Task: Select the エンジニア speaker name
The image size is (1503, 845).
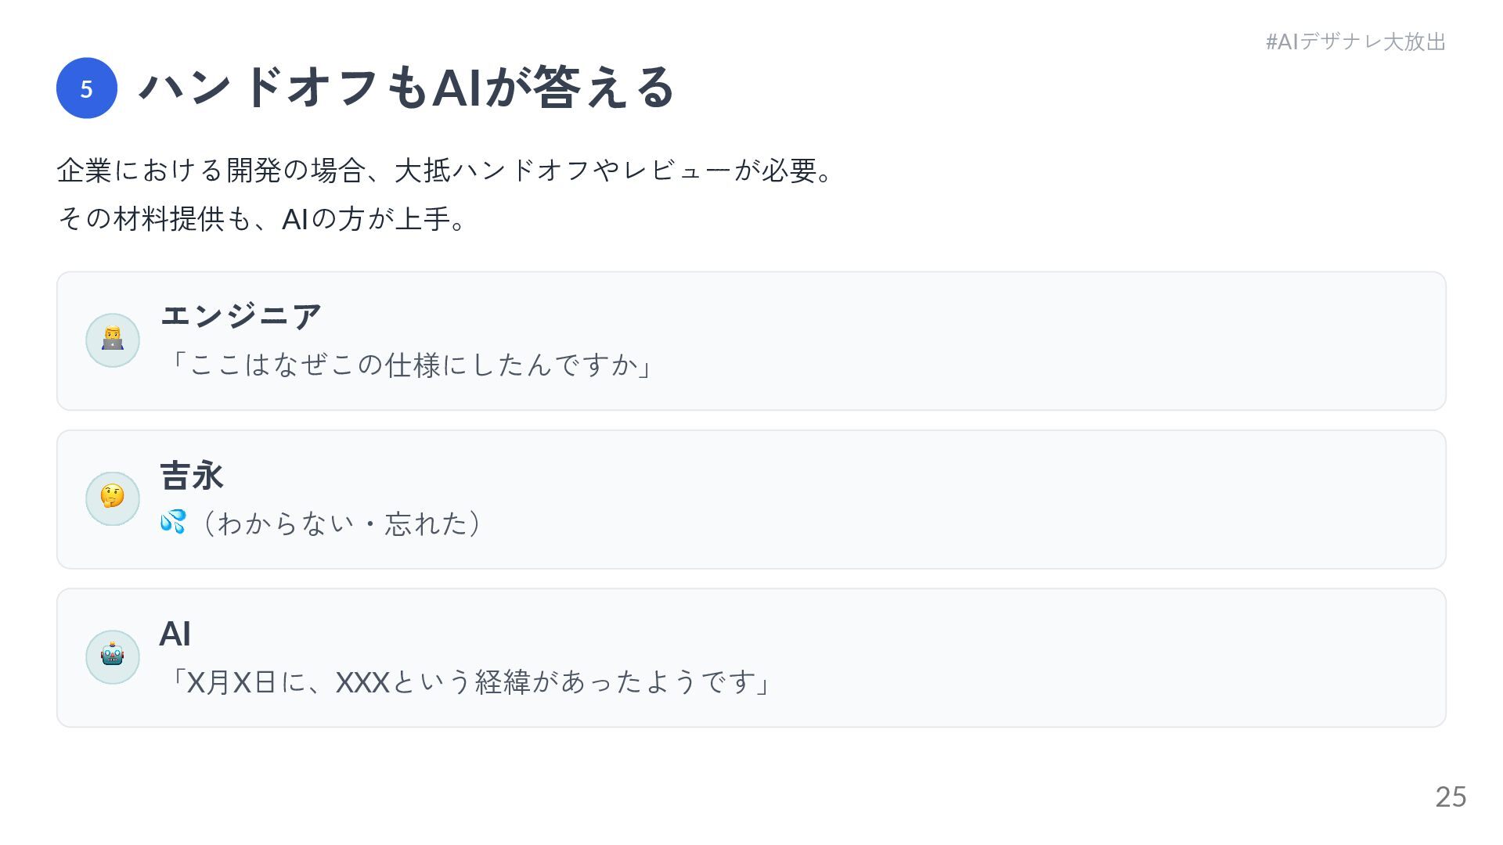Action: 241,315
